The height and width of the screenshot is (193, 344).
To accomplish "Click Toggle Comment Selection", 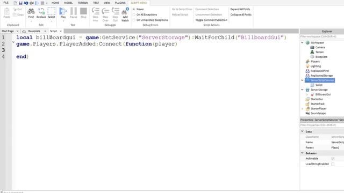I will pyautogui.click(x=211, y=20).
